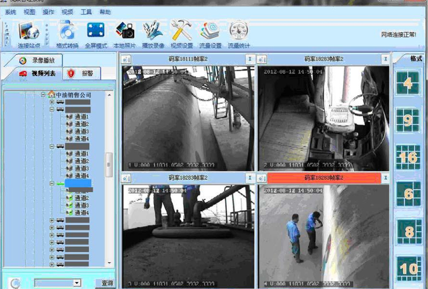Open 流量设置 traffic settings
Screen dimensions: 428x289
click(x=210, y=34)
